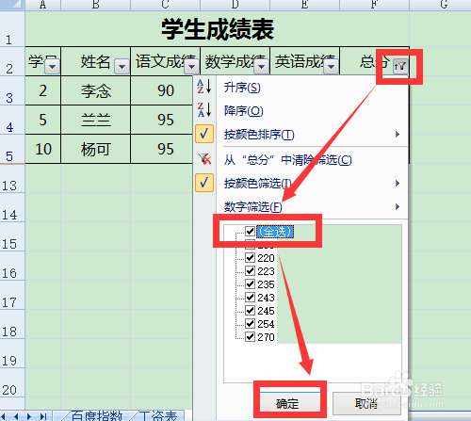This screenshot has width=471, height=421.
Task: Expand the 按颜色排序 submenu arrow
Action: coord(398,135)
